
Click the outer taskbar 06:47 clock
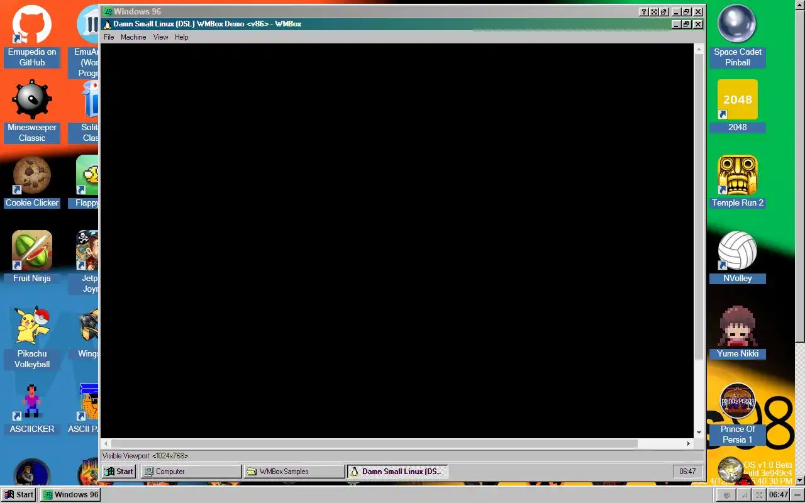(x=779, y=495)
